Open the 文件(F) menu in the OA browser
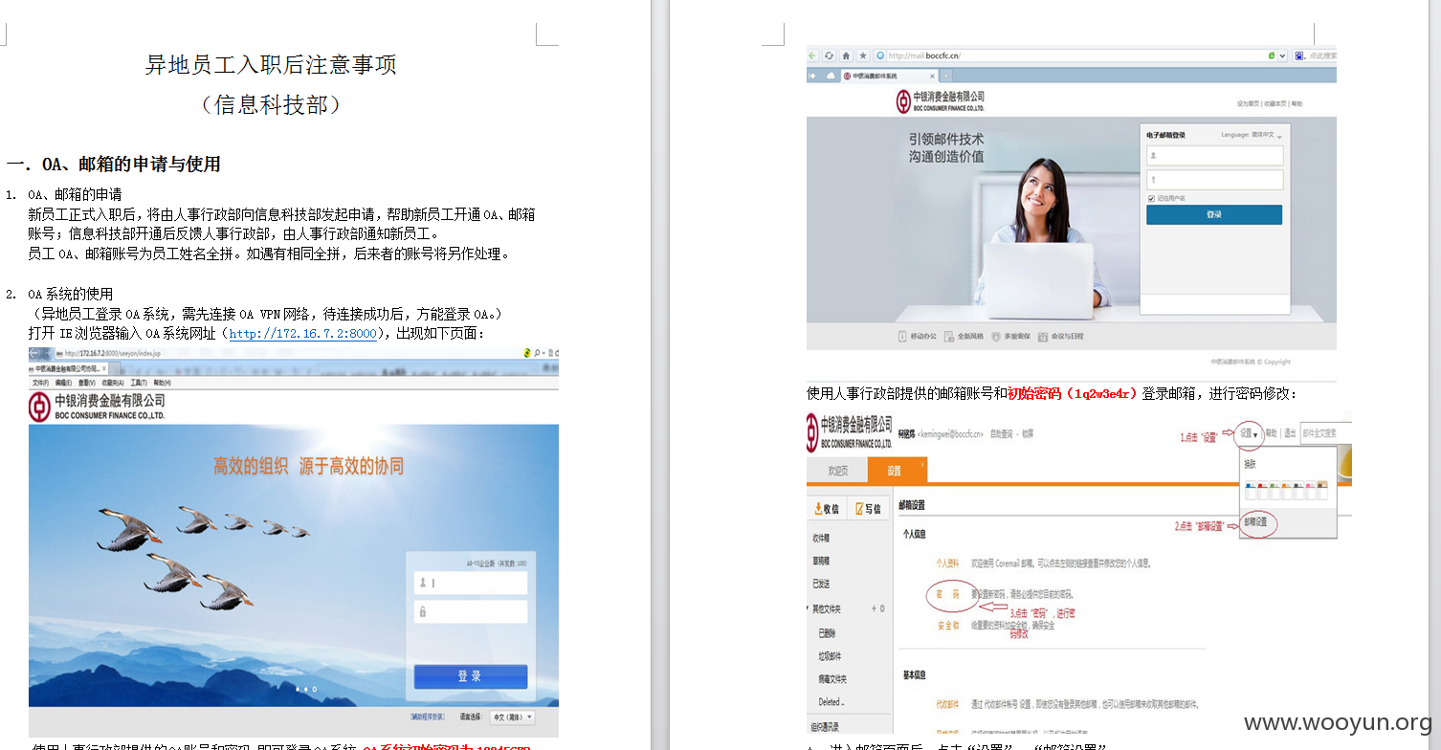This screenshot has height=750, width=1441. pyautogui.click(x=40, y=383)
